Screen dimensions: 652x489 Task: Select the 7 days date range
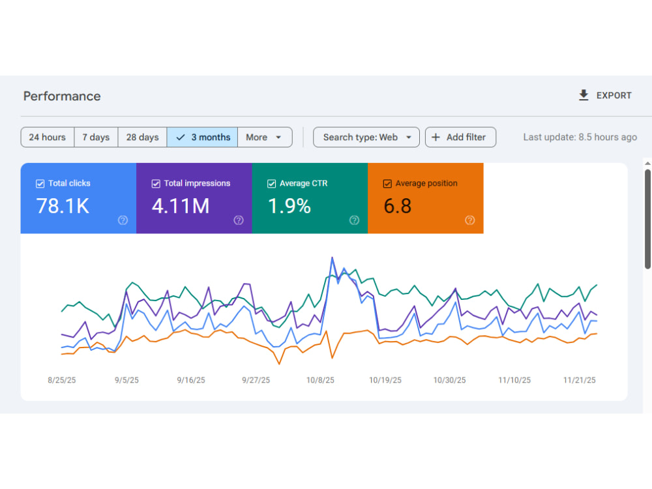tap(96, 137)
